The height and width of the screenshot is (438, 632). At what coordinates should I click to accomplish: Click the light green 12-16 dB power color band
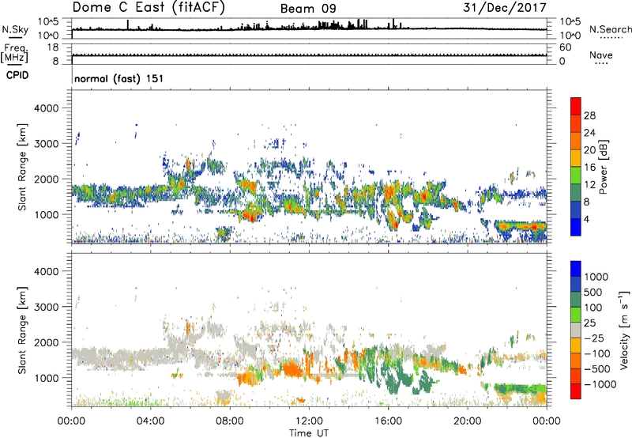point(576,175)
